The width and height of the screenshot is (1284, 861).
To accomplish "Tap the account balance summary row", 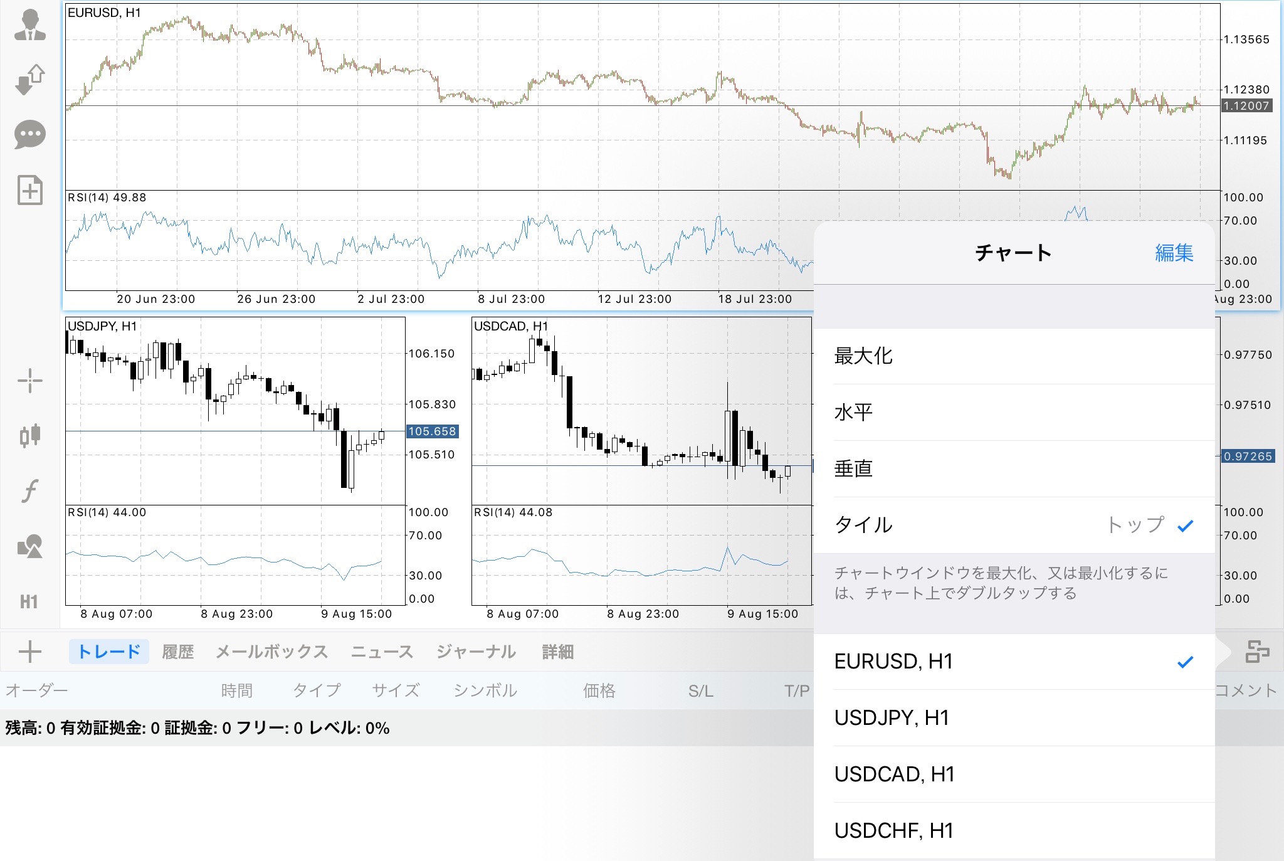I will pos(407,728).
